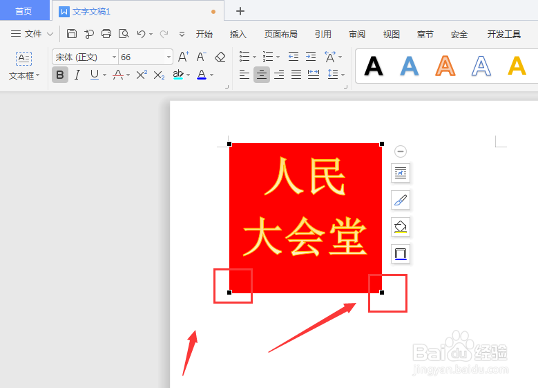Viewport: 538px width, 388px height.
Task: Open Print Preview icon
Action: click(x=124, y=34)
